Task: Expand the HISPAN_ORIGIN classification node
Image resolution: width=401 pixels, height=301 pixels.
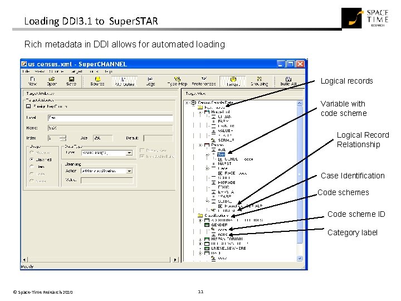Action: coord(200,239)
